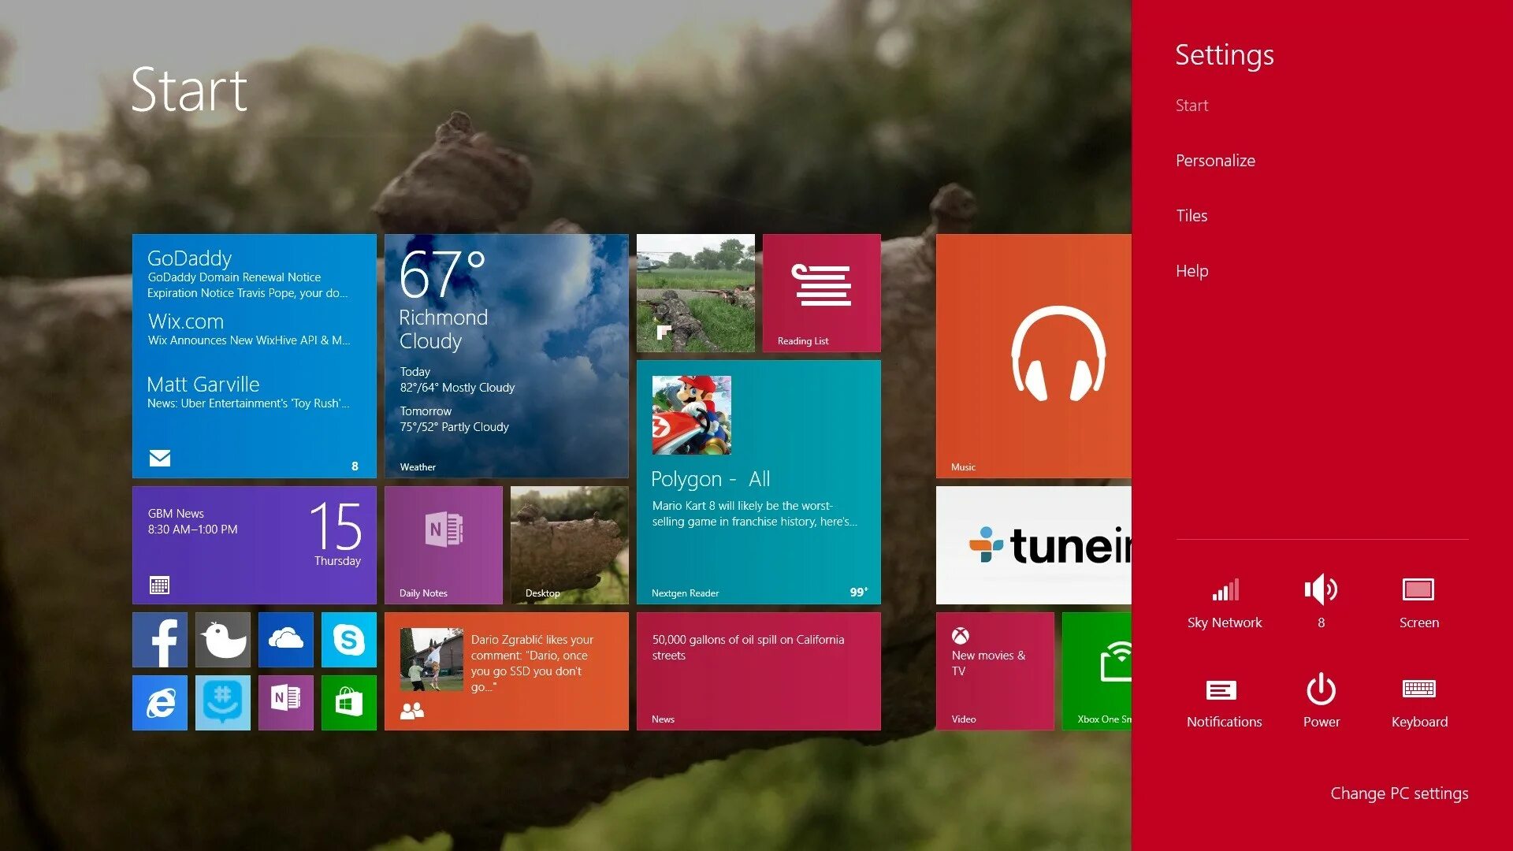Open the Video tile New movies & TV

pos(994,671)
